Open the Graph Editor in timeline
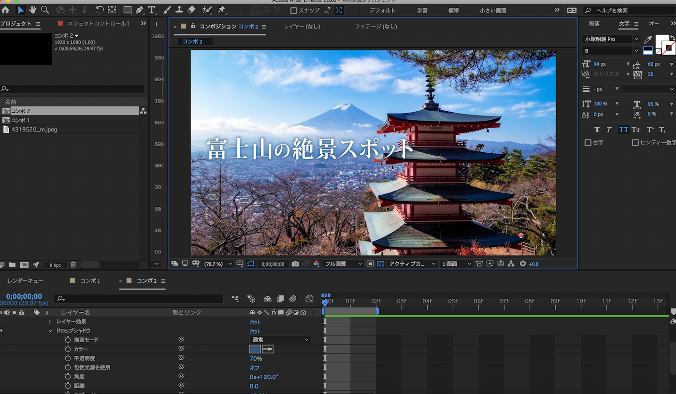The image size is (676, 394). pos(309,299)
